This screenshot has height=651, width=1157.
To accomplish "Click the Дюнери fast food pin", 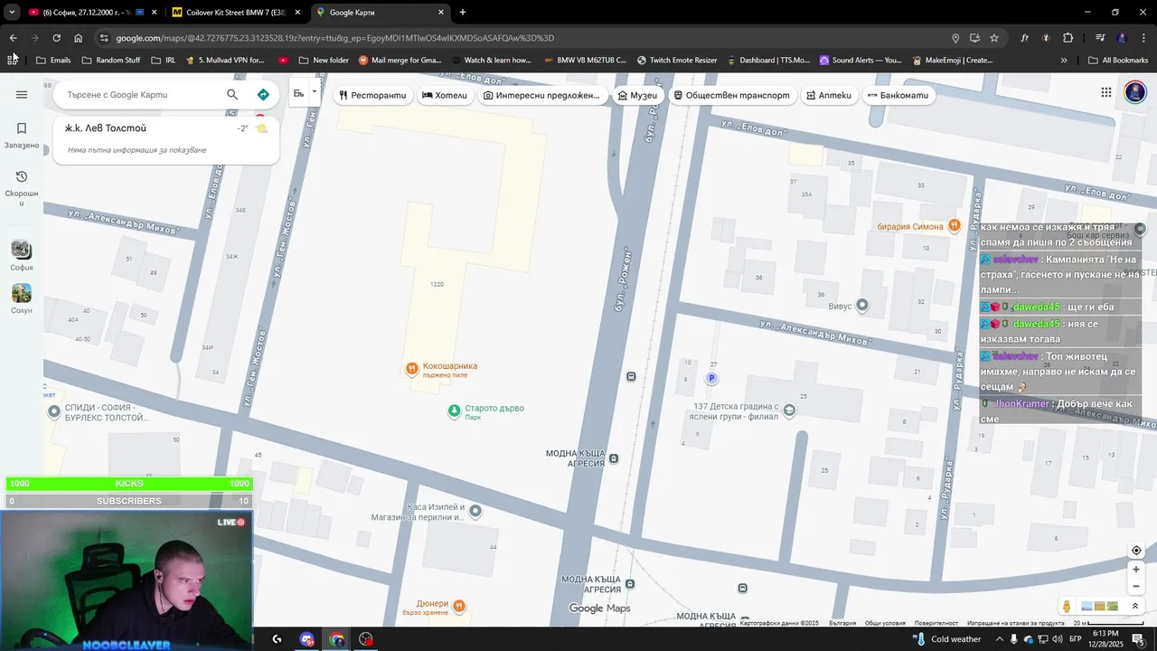I will click(459, 605).
